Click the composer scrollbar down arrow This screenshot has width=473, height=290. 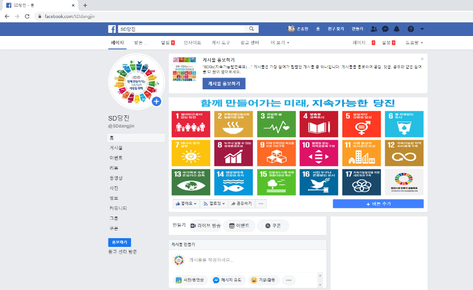point(320,285)
